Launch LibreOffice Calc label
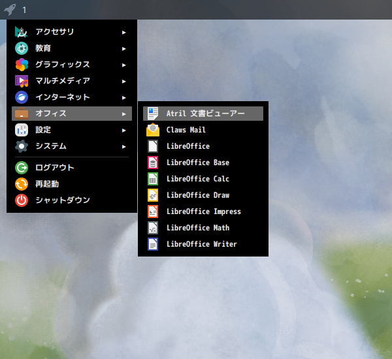 pyautogui.click(x=198, y=179)
